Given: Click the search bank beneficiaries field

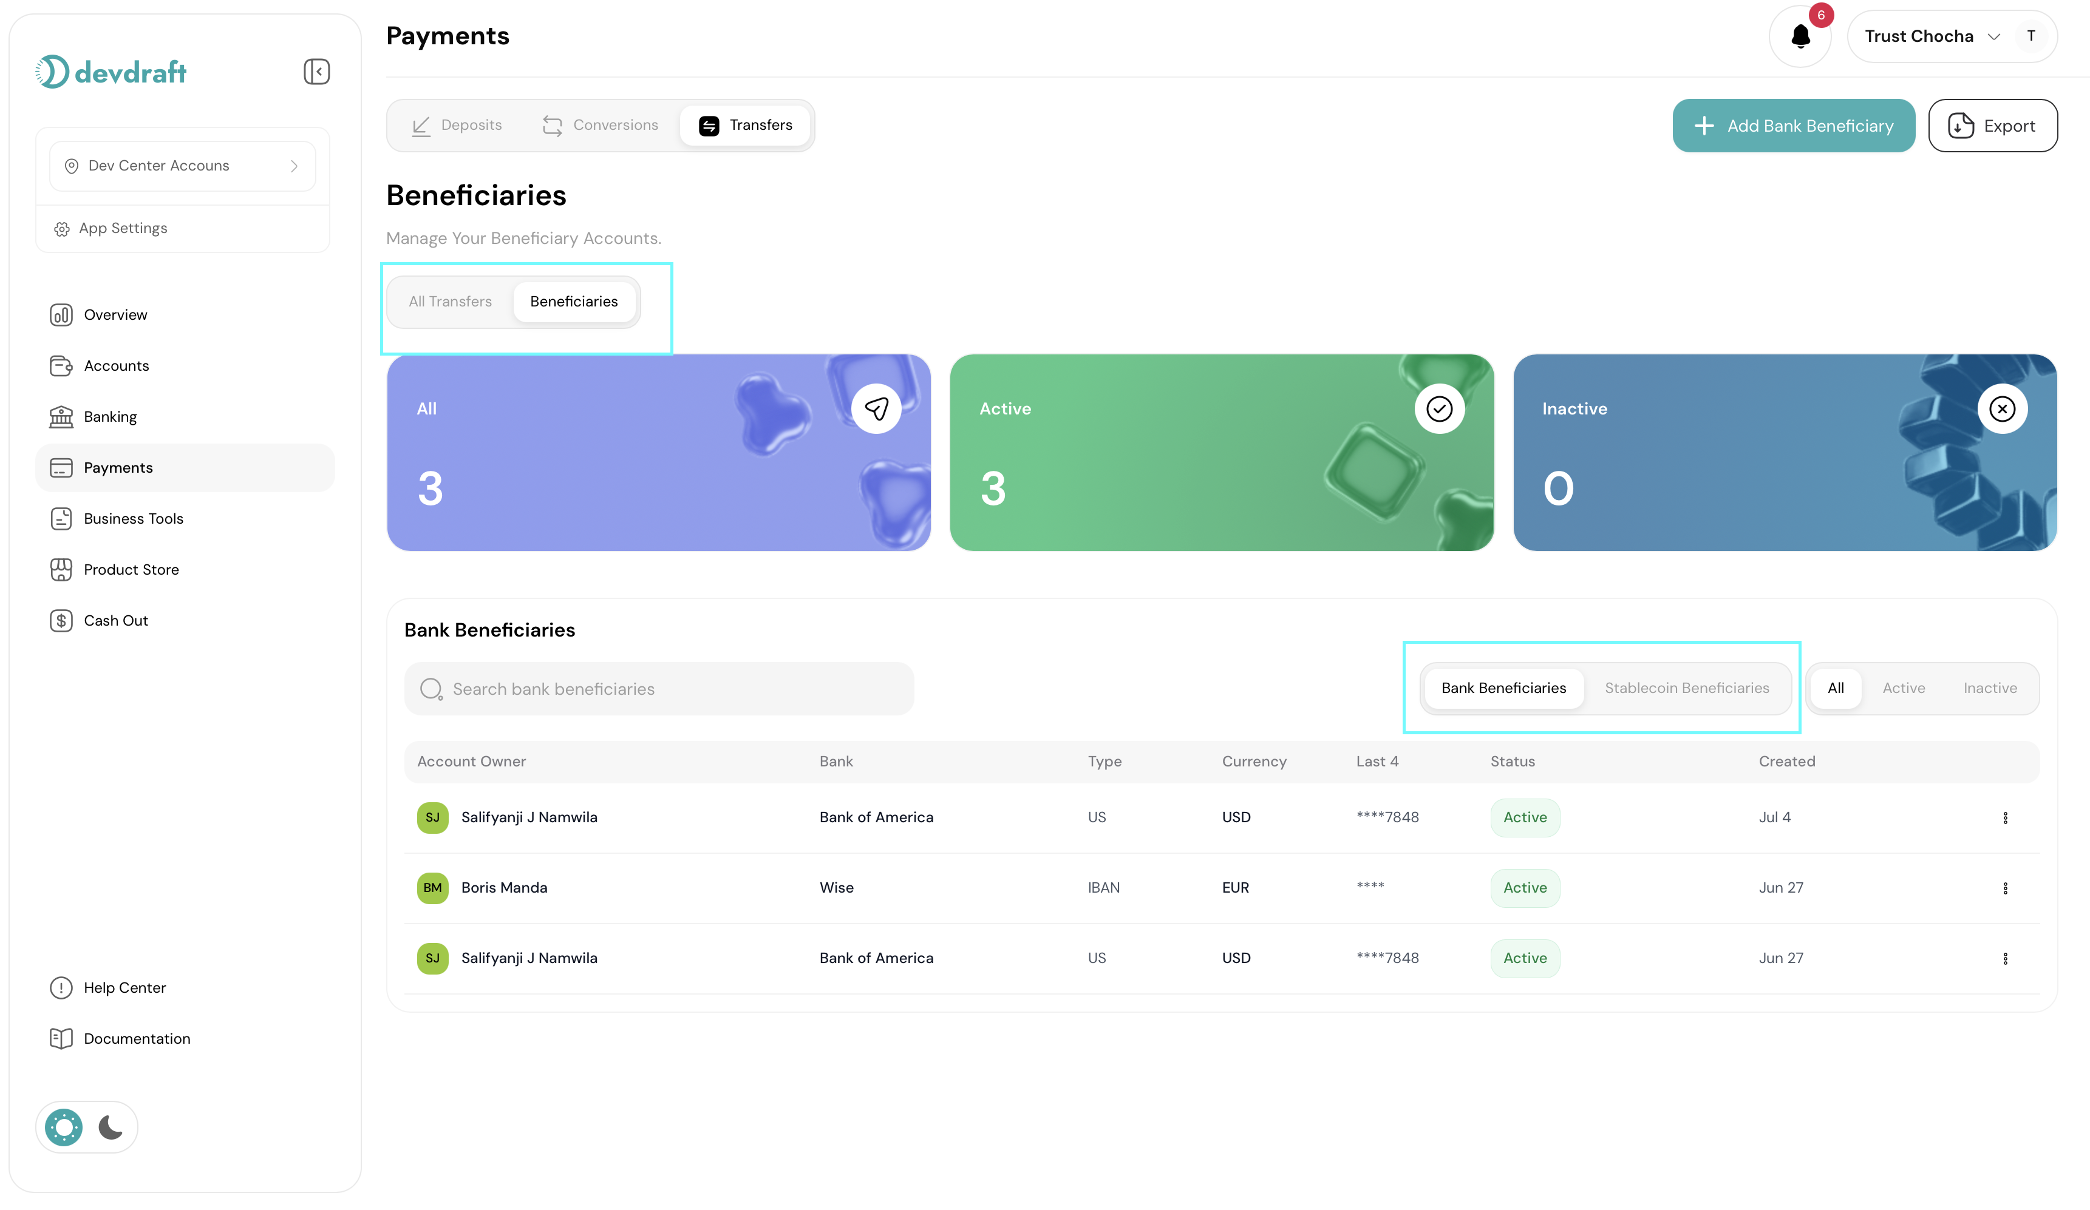Looking at the screenshot, I should [x=659, y=688].
